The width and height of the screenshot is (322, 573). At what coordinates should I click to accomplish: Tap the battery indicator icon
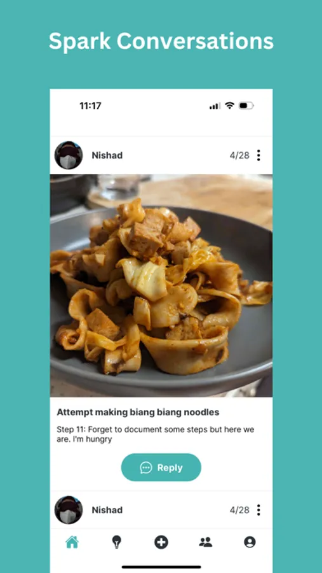click(246, 106)
